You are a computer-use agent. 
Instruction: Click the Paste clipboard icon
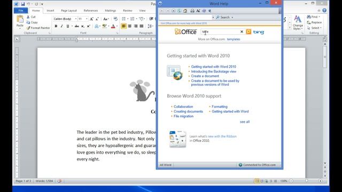point(20,19)
